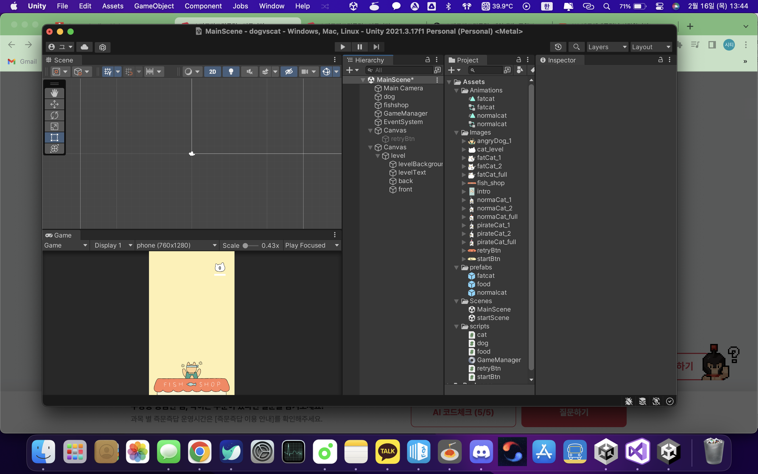
Task: Collapse the Images folder
Action: coord(456,133)
